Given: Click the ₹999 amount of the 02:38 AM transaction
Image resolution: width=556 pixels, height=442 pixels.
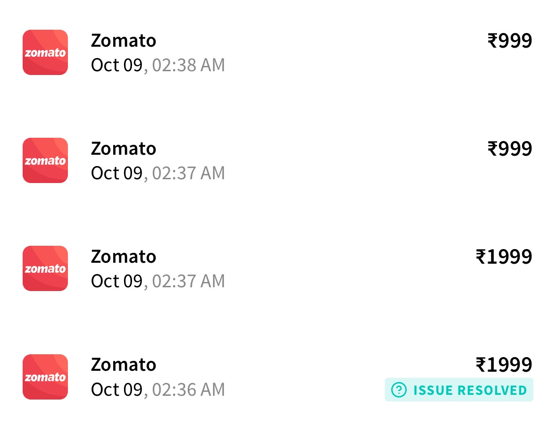Looking at the screenshot, I should pos(510,41).
